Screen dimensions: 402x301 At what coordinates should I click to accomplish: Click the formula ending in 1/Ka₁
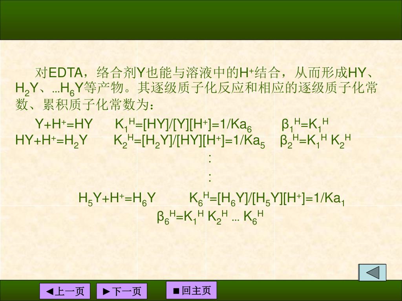pos(267,199)
